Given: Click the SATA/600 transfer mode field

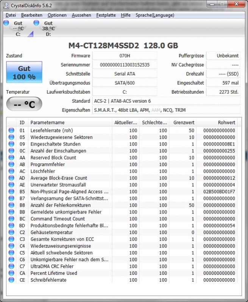Looking at the screenshot, I should [x=125, y=83].
